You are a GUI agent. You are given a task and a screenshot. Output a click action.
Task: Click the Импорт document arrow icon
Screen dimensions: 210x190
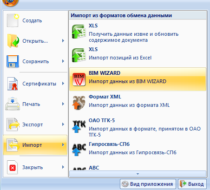(x=13, y=145)
